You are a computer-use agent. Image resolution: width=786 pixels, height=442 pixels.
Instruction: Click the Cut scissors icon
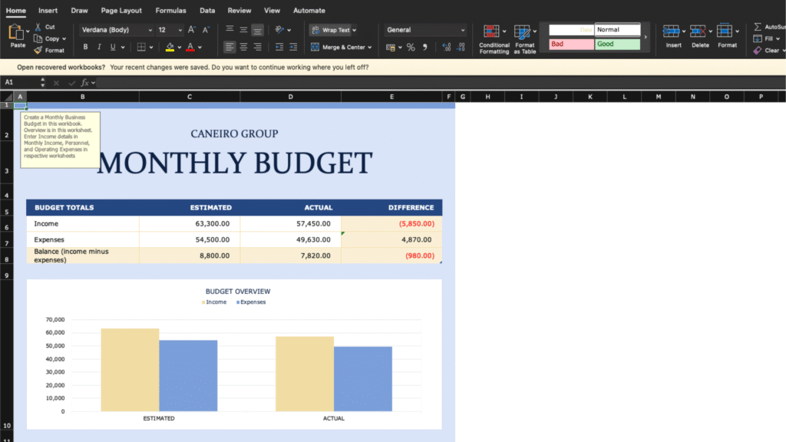(x=38, y=27)
